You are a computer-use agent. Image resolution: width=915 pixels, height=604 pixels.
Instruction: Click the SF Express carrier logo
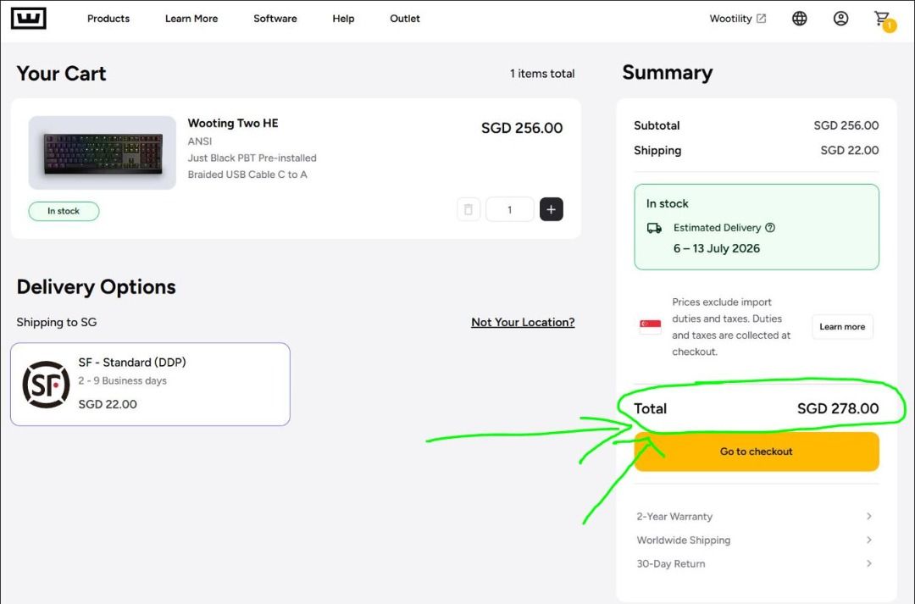pyautogui.click(x=46, y=384)
